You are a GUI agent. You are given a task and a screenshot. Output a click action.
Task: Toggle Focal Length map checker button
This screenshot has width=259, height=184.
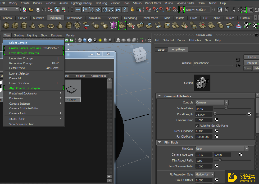click(x=250, y=114)
